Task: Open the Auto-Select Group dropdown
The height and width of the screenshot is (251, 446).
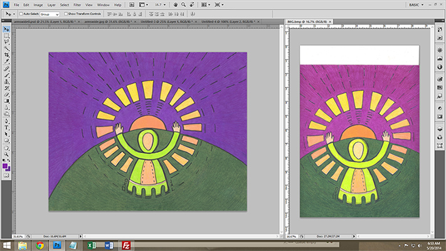Action: coord(49,13)
